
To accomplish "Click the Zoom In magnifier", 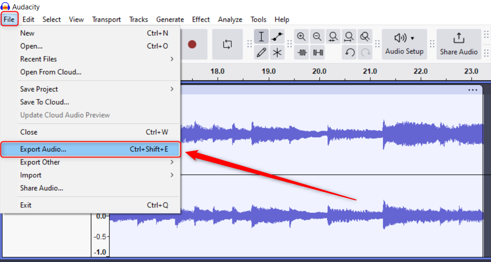I will click(301, 37).
